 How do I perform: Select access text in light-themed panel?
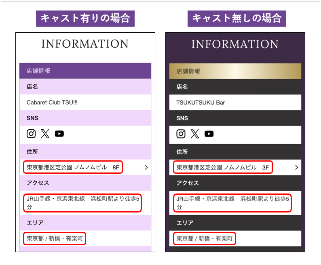point(83,203)
